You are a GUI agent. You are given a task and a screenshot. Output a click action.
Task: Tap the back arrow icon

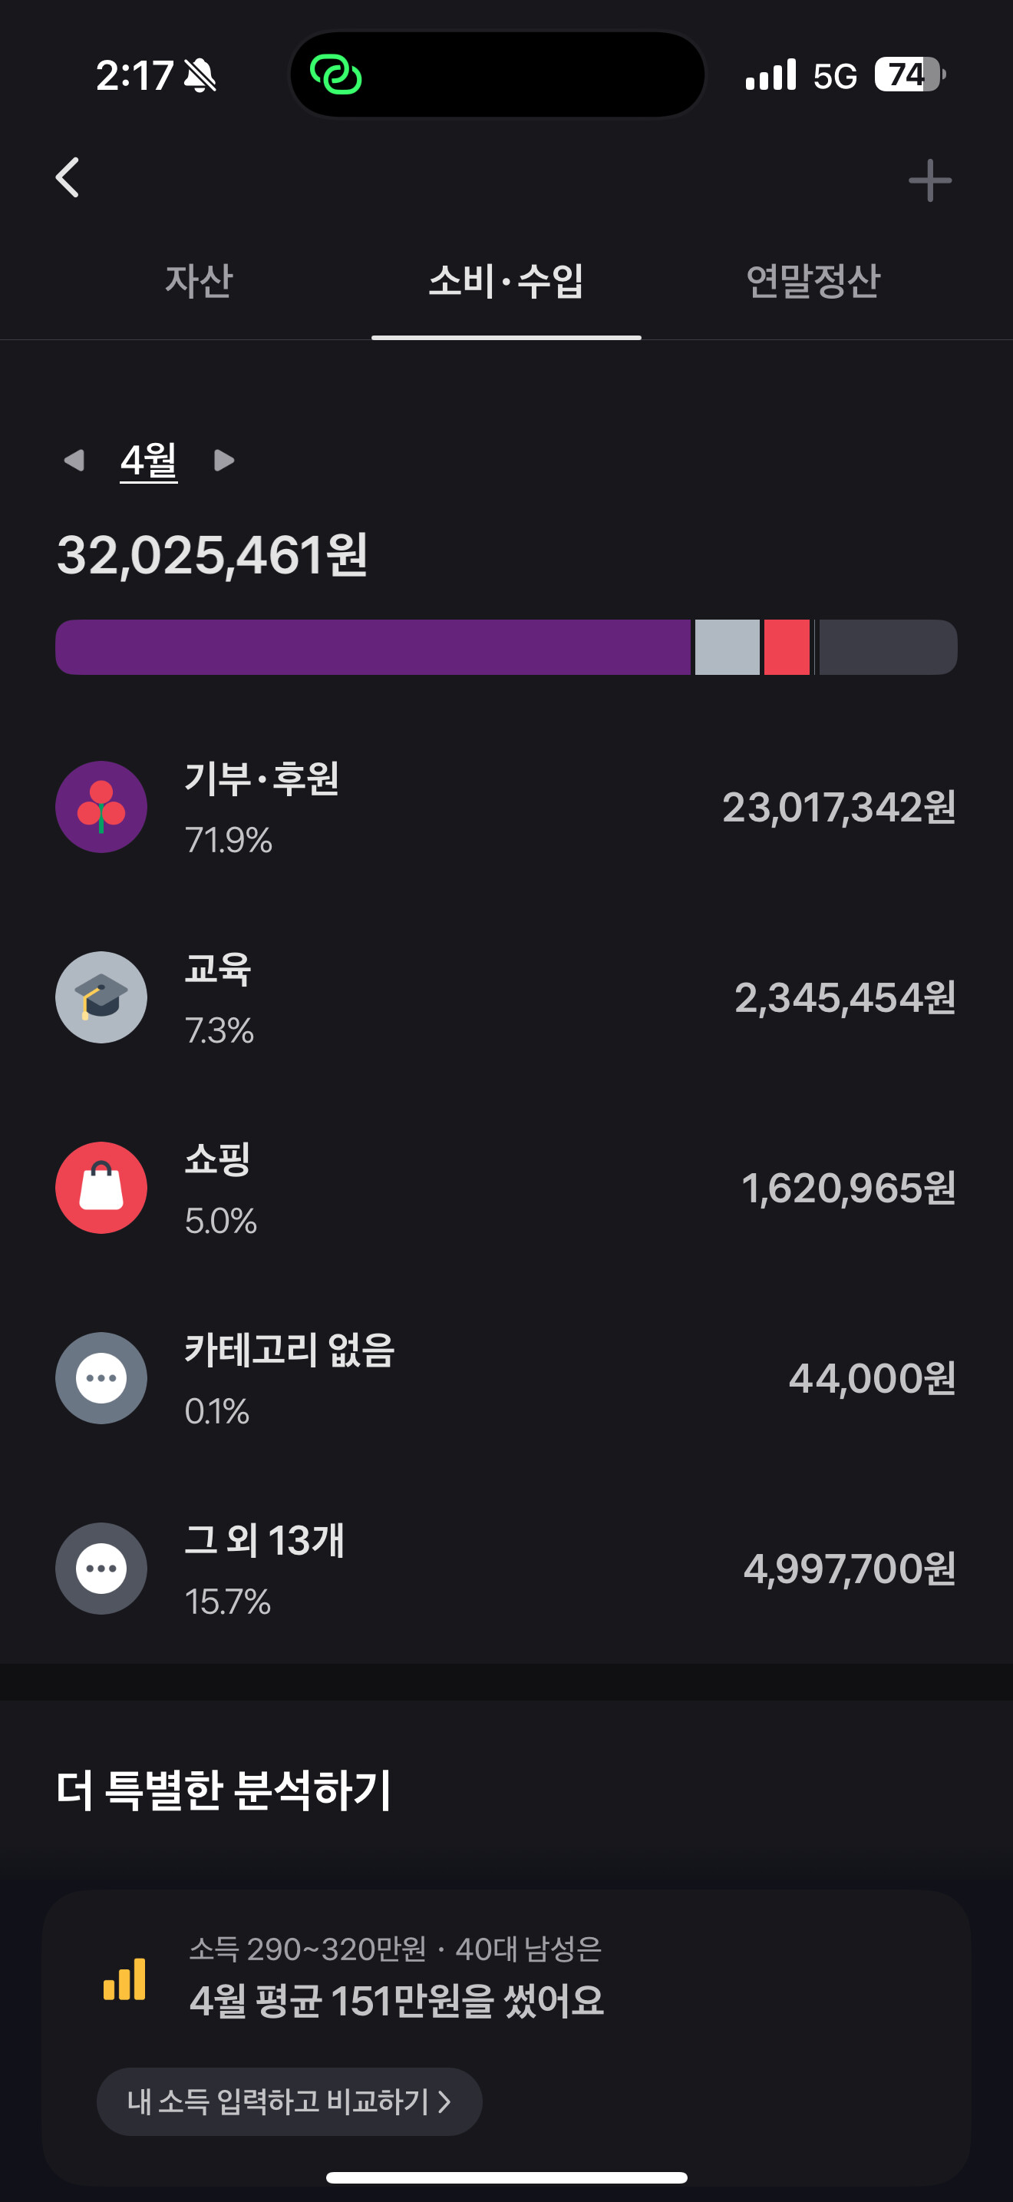tap(68, 178)
